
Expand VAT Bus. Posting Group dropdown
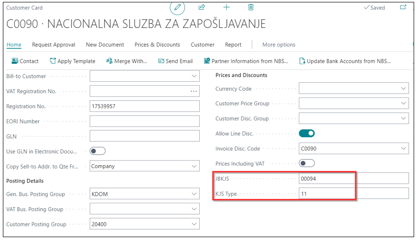tap(194, 209)
